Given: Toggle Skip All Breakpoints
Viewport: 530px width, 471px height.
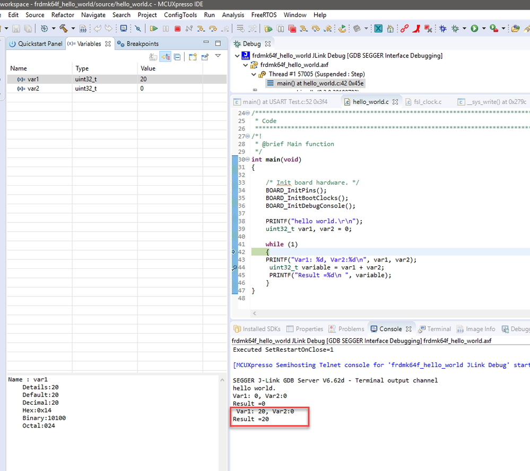Looking at the screenshot, I should pyautogui.click(x=138, y=29).
